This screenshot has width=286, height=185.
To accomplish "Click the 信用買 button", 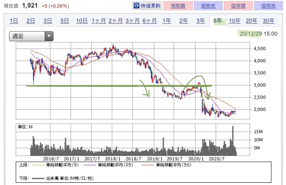I will click(x=238, y=6).
